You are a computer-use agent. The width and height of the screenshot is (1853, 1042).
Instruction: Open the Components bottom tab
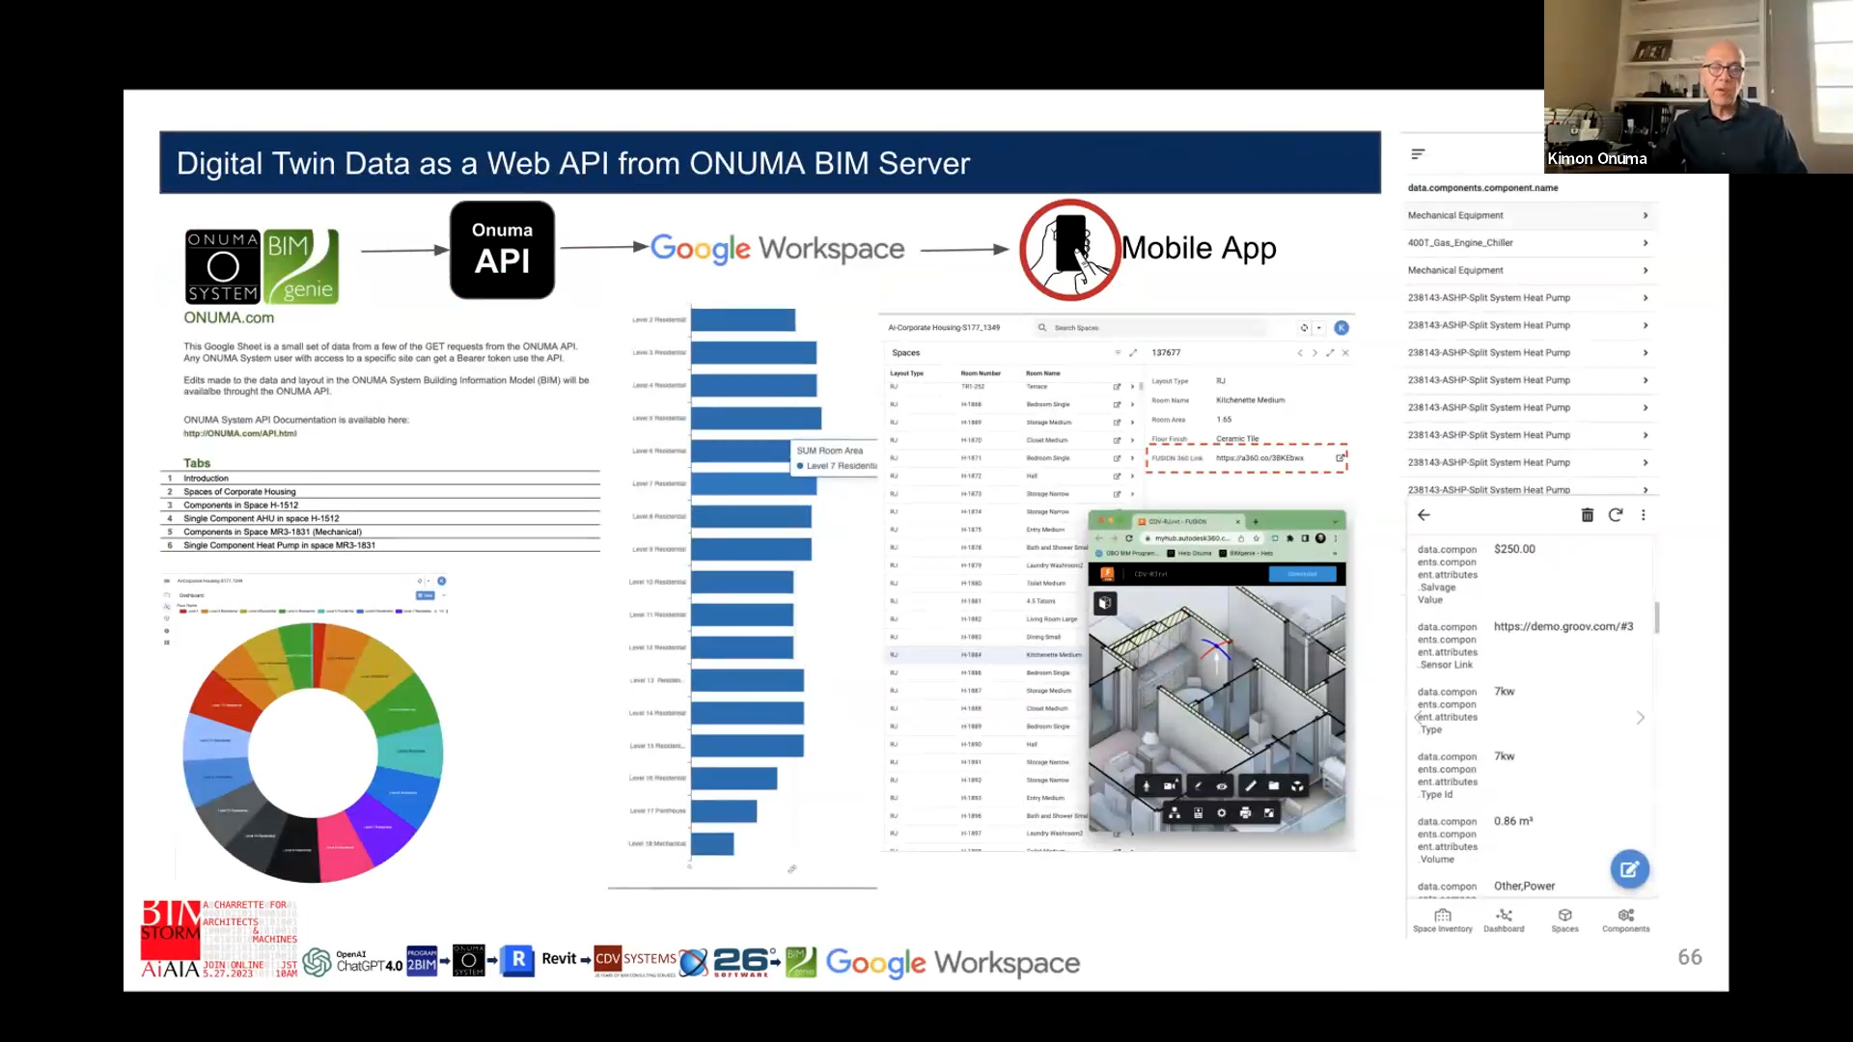(x=1625, y=920)
